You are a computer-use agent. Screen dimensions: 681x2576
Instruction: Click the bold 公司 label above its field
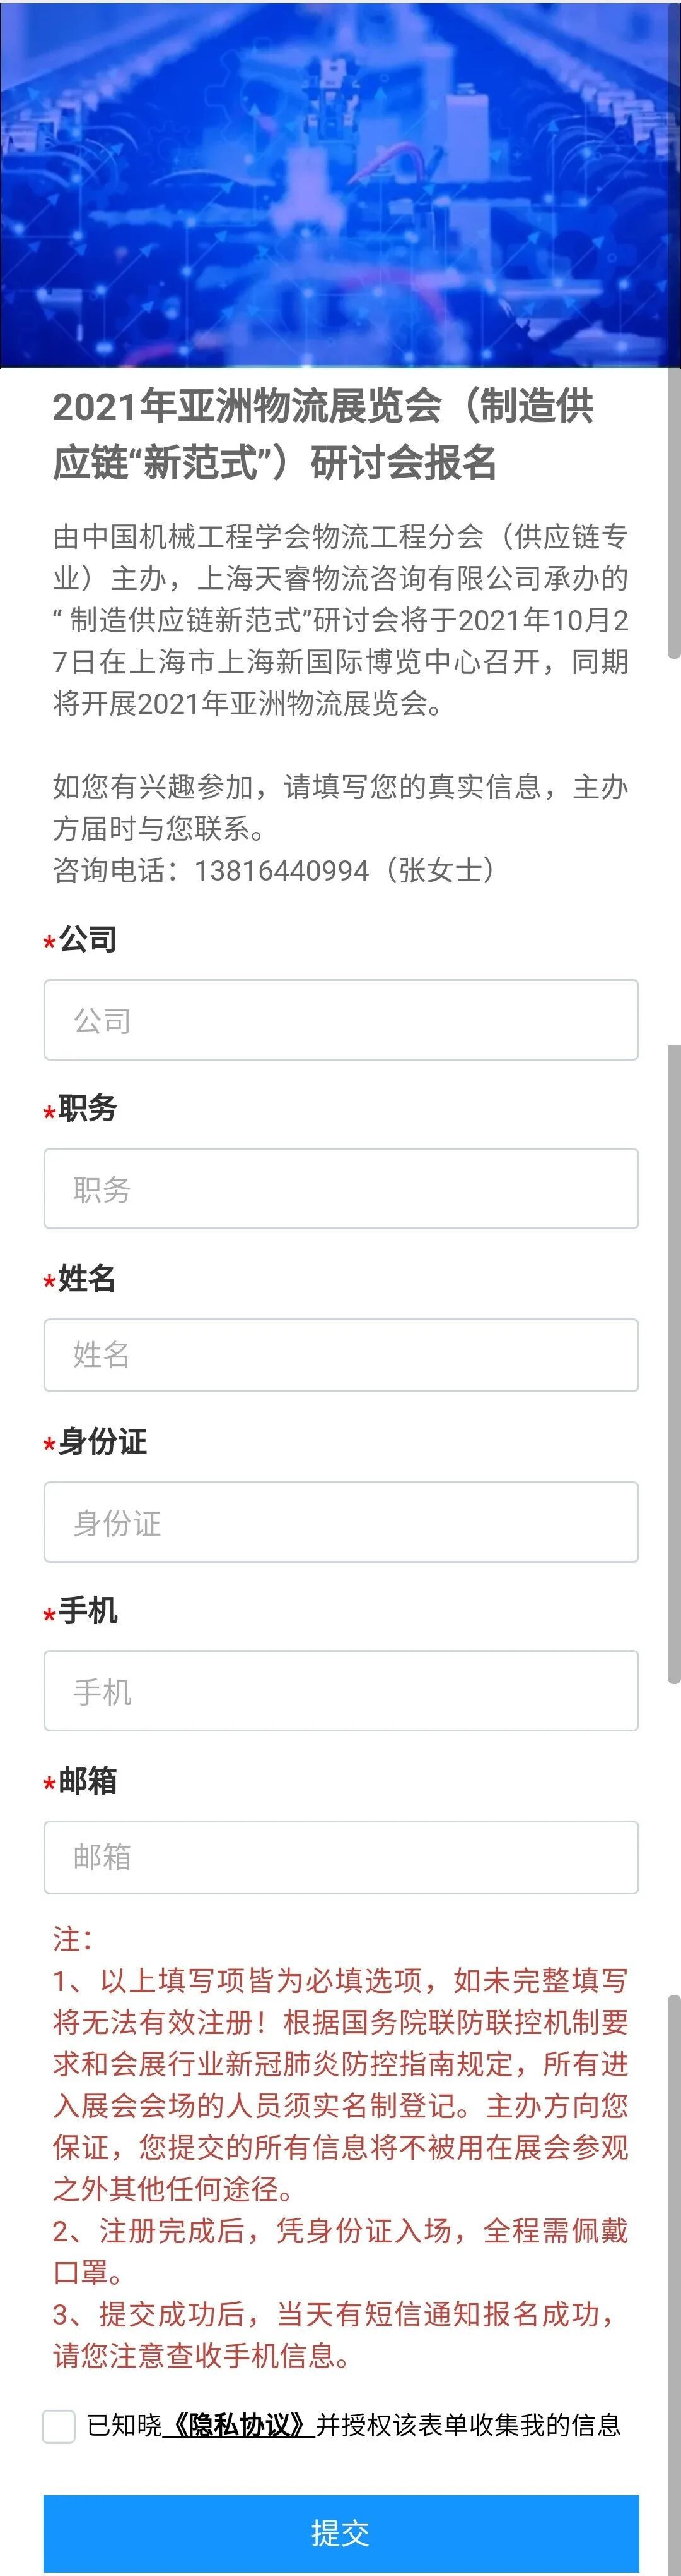[x=88, y=940]
